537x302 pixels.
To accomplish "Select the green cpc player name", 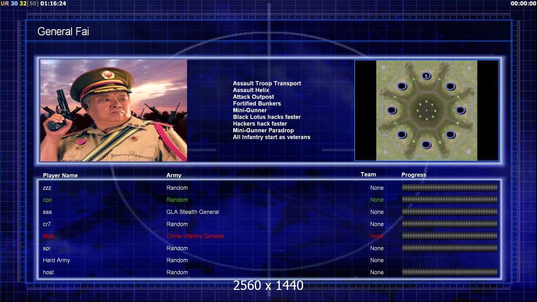I will 47,200.
